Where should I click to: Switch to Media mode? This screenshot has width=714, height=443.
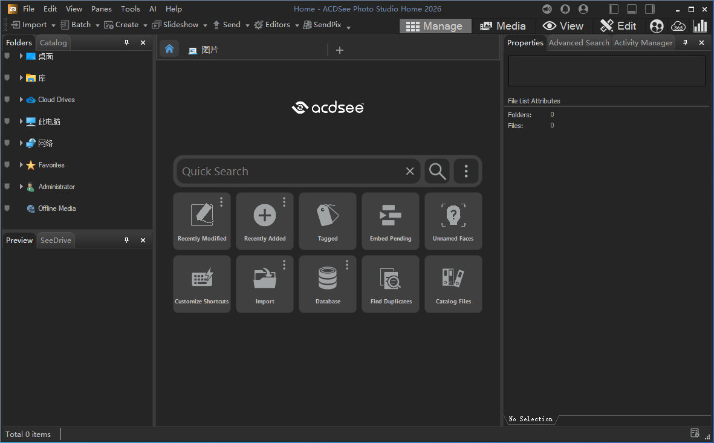(x=503, y=26)
